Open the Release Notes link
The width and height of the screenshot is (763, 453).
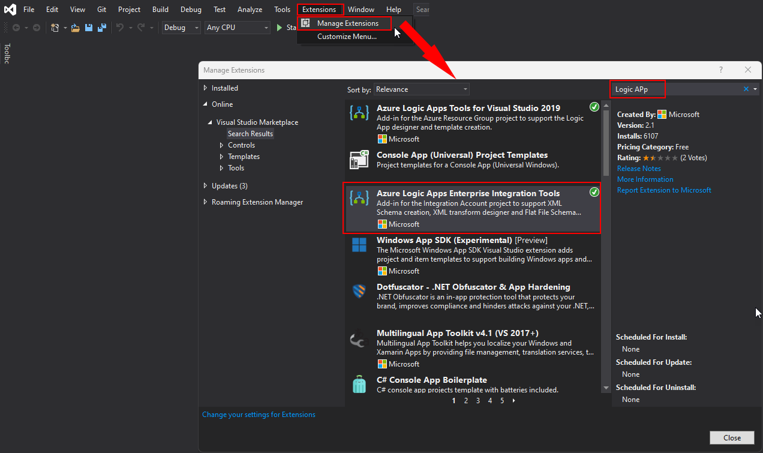pos(639,169)
